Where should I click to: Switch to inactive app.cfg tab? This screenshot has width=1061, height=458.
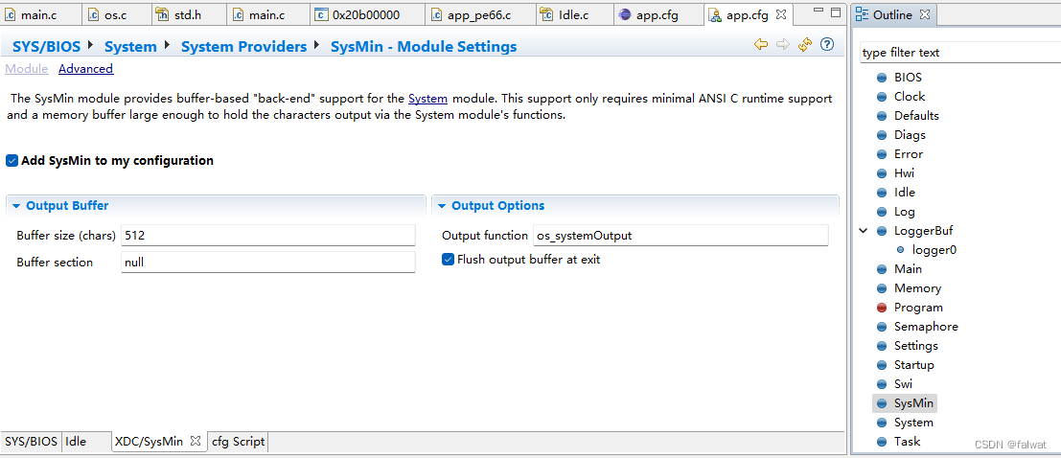657,14
